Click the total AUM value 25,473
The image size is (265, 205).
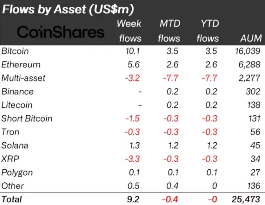pos(245,199)
